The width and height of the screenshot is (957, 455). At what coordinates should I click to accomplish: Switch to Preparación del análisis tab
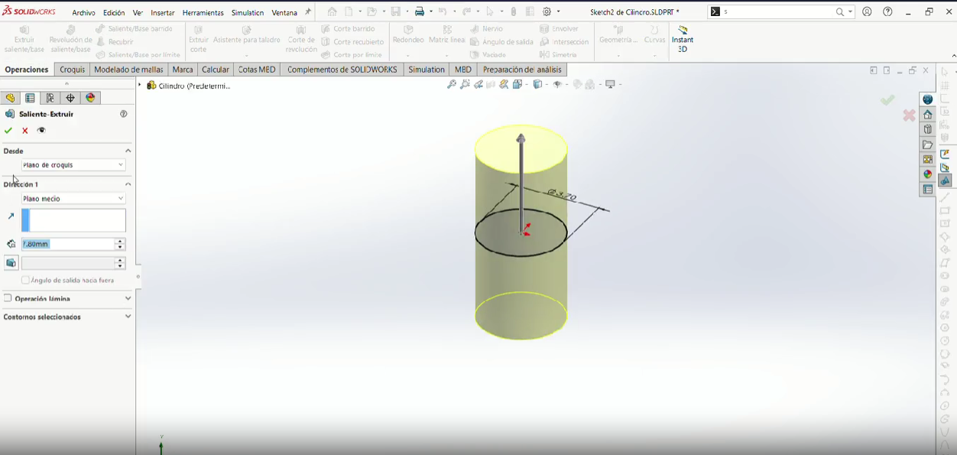(x=522, y=70)
